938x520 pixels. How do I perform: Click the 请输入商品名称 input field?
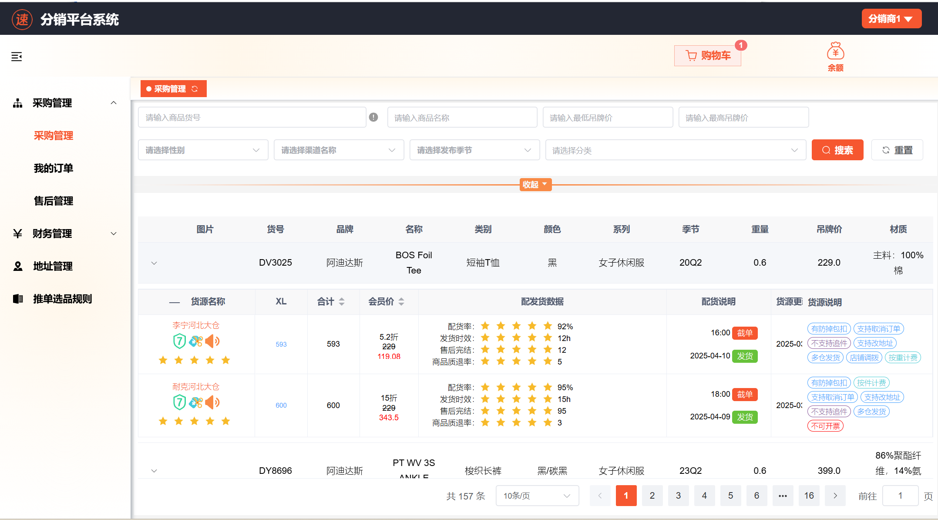(462, 118)
